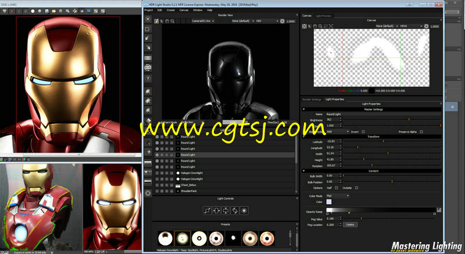Click the save icon in image viewer toolbar

[47, 11]
